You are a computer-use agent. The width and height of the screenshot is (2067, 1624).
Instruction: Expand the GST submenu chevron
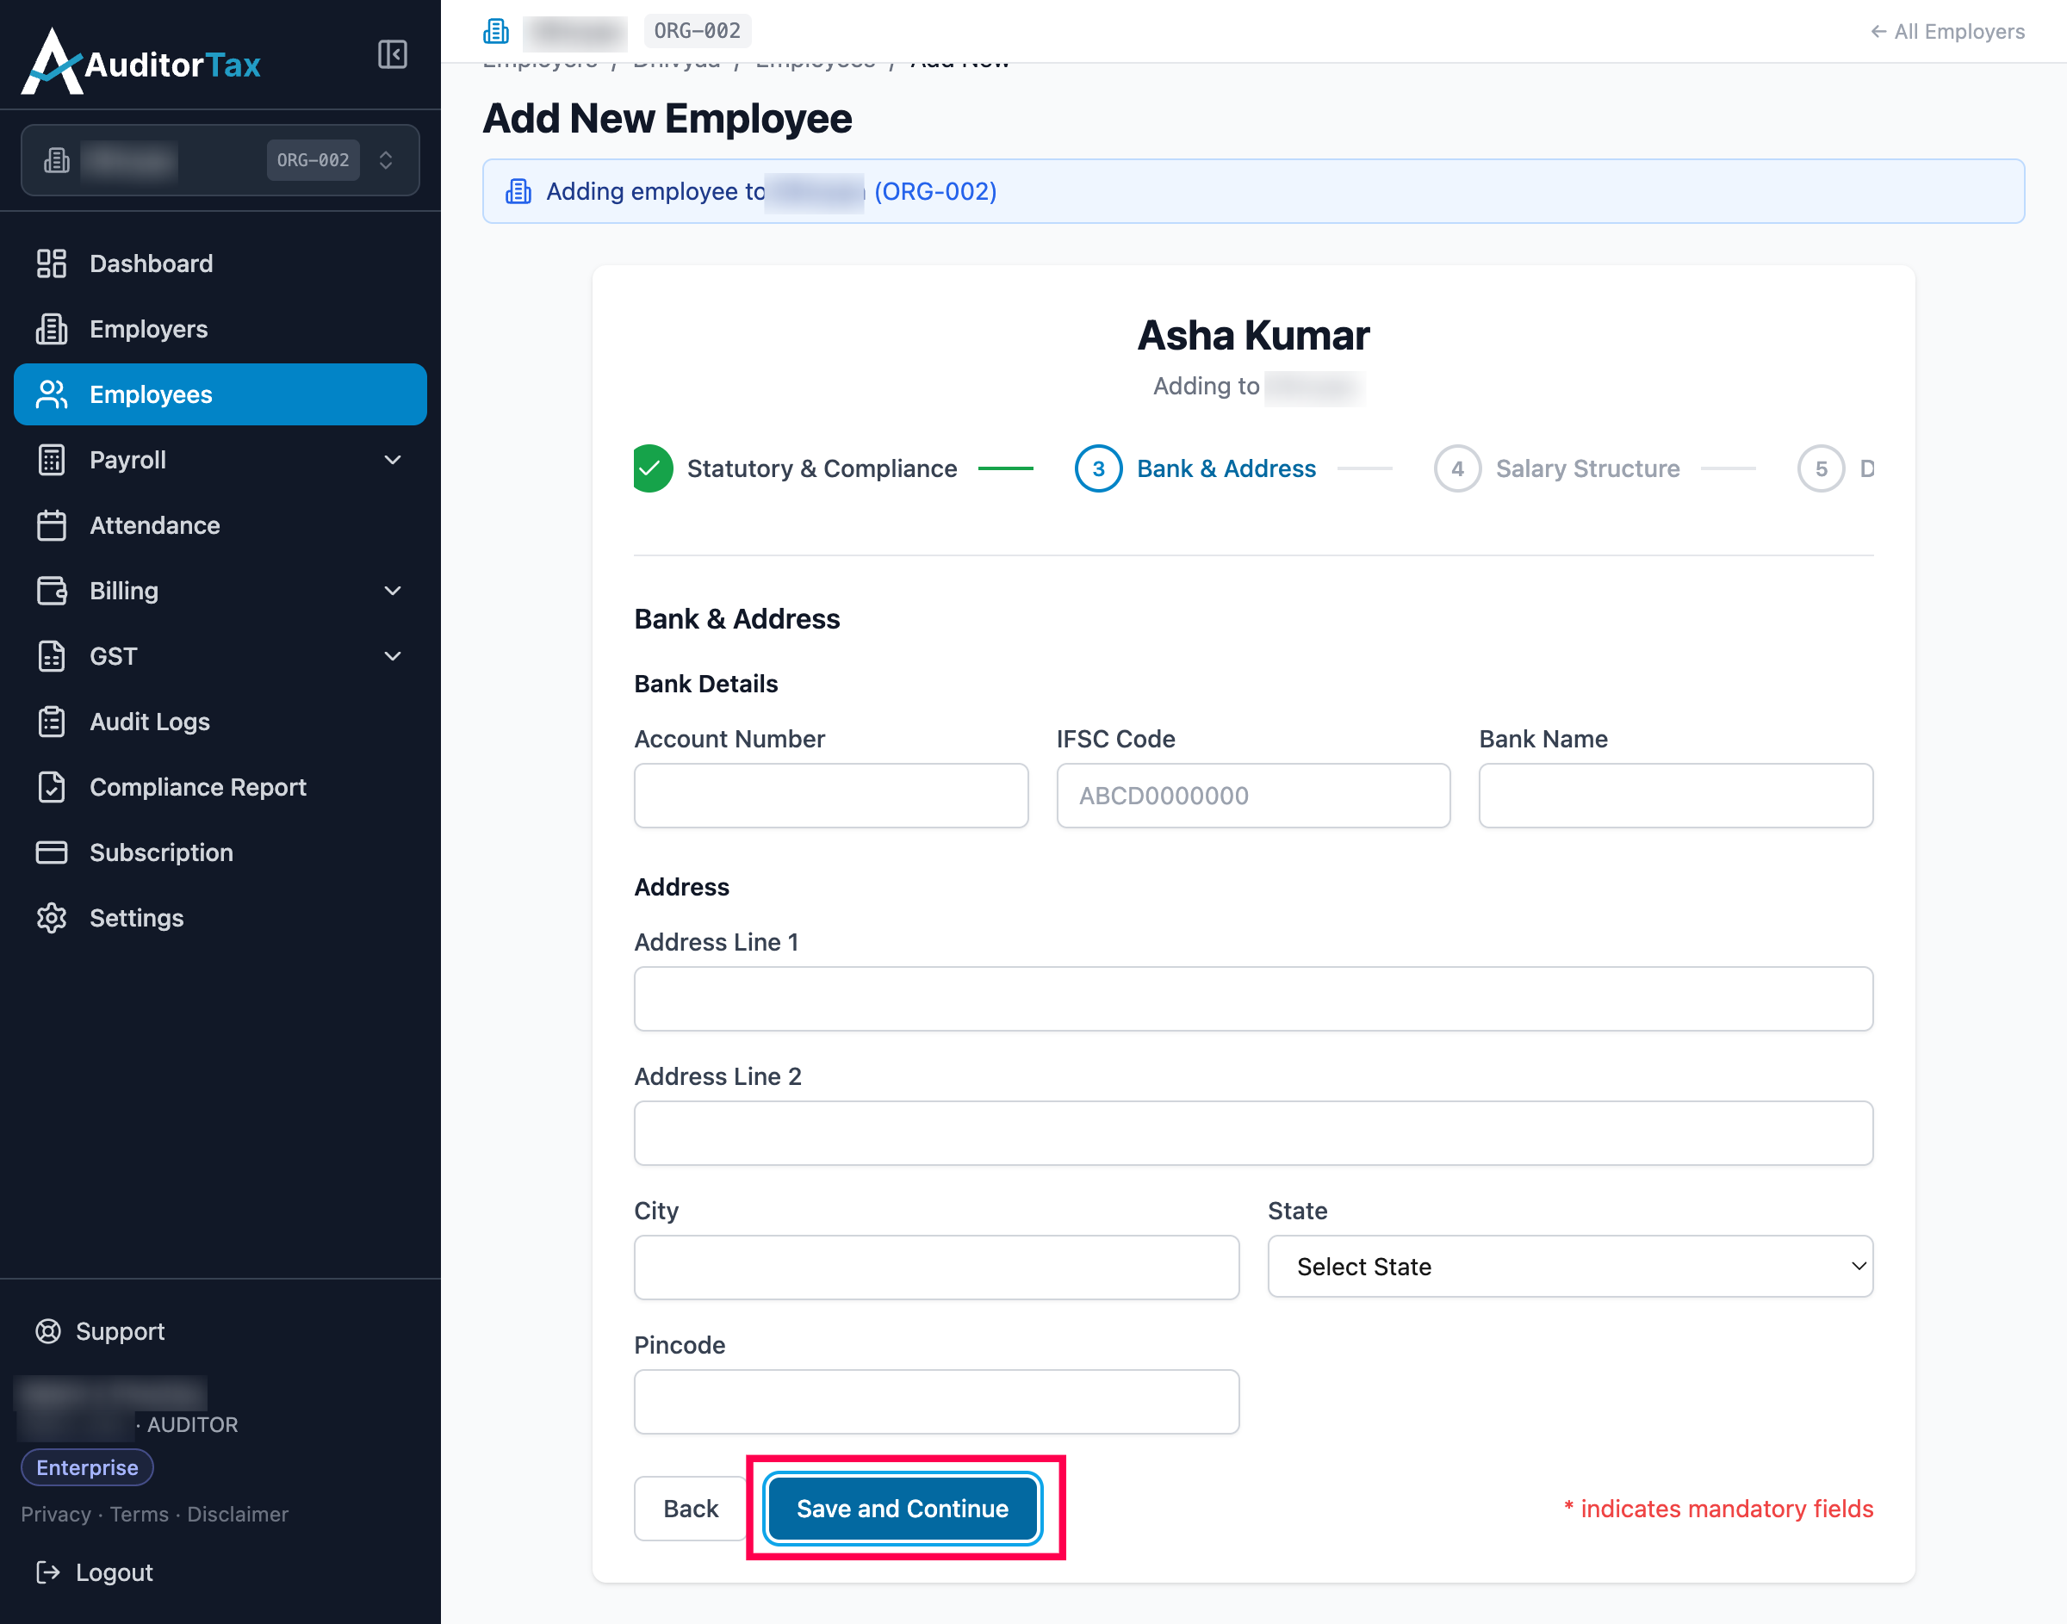coord(393,656)
